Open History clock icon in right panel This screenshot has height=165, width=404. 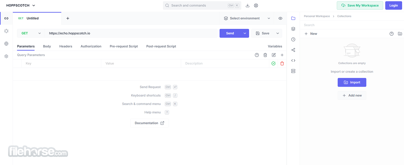tap(293, 39)
